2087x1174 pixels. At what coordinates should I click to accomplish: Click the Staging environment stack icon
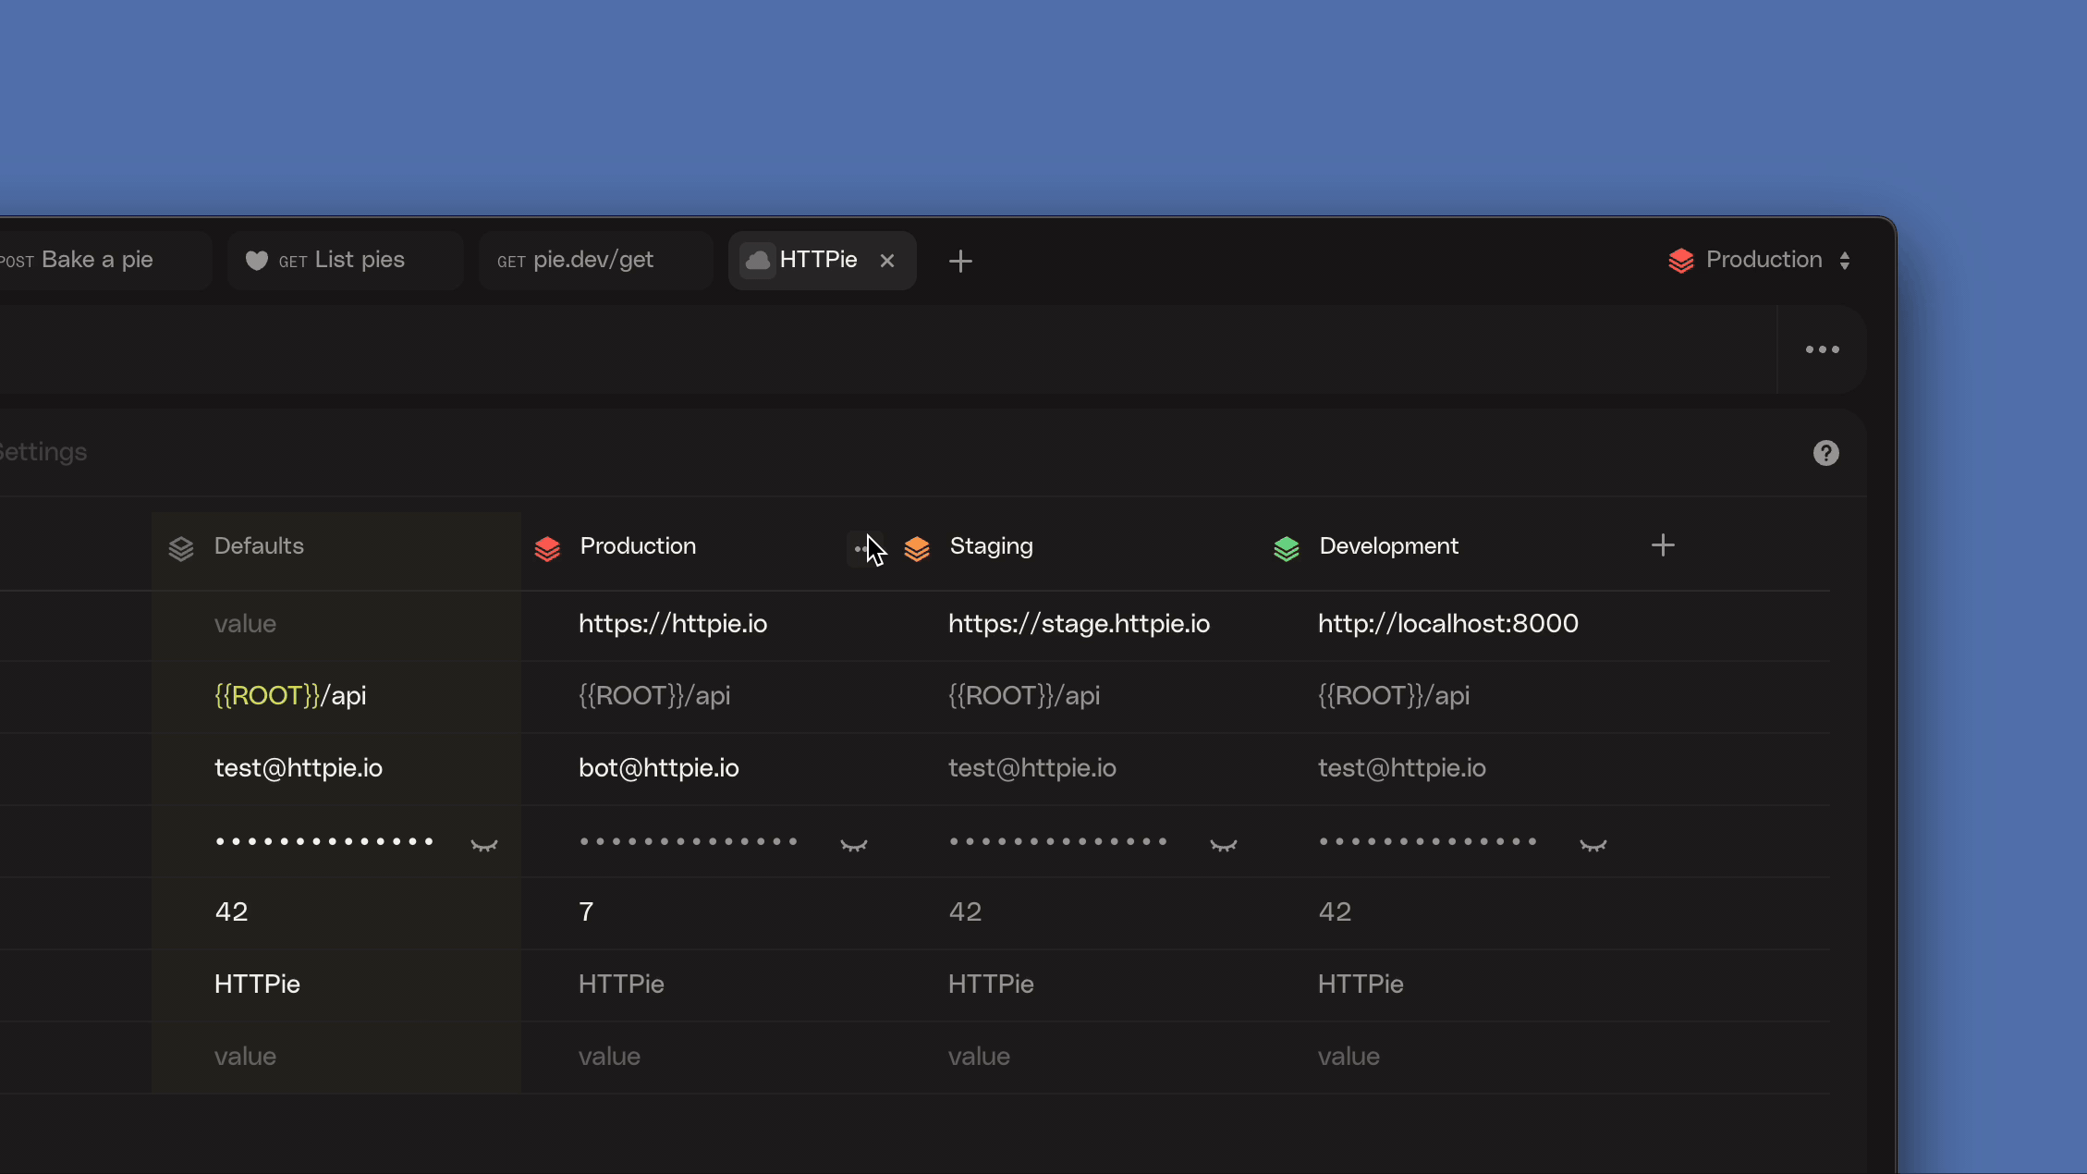pyautogui.click(x=918, y=544)
